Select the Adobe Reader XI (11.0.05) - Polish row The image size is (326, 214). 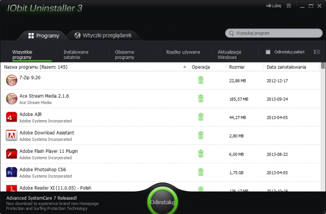pyautogui.click(x=160, y=187)
